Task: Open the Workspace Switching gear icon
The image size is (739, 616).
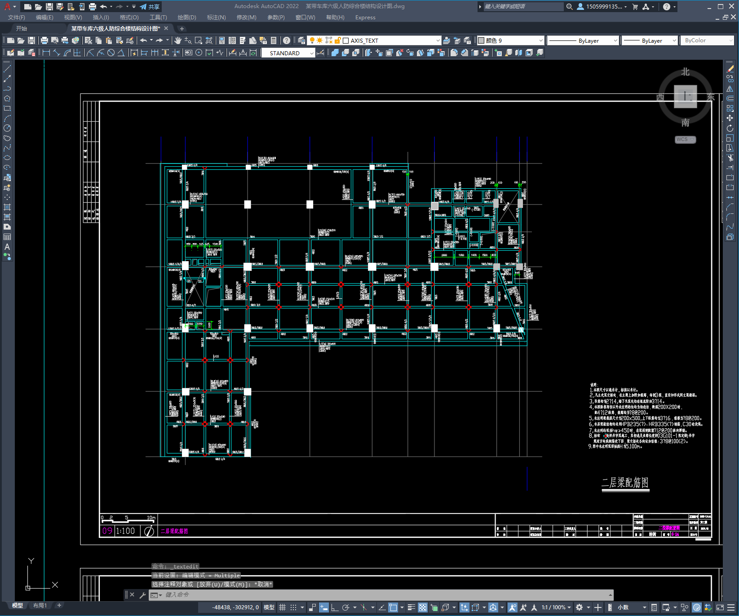Action: point(580,607)
